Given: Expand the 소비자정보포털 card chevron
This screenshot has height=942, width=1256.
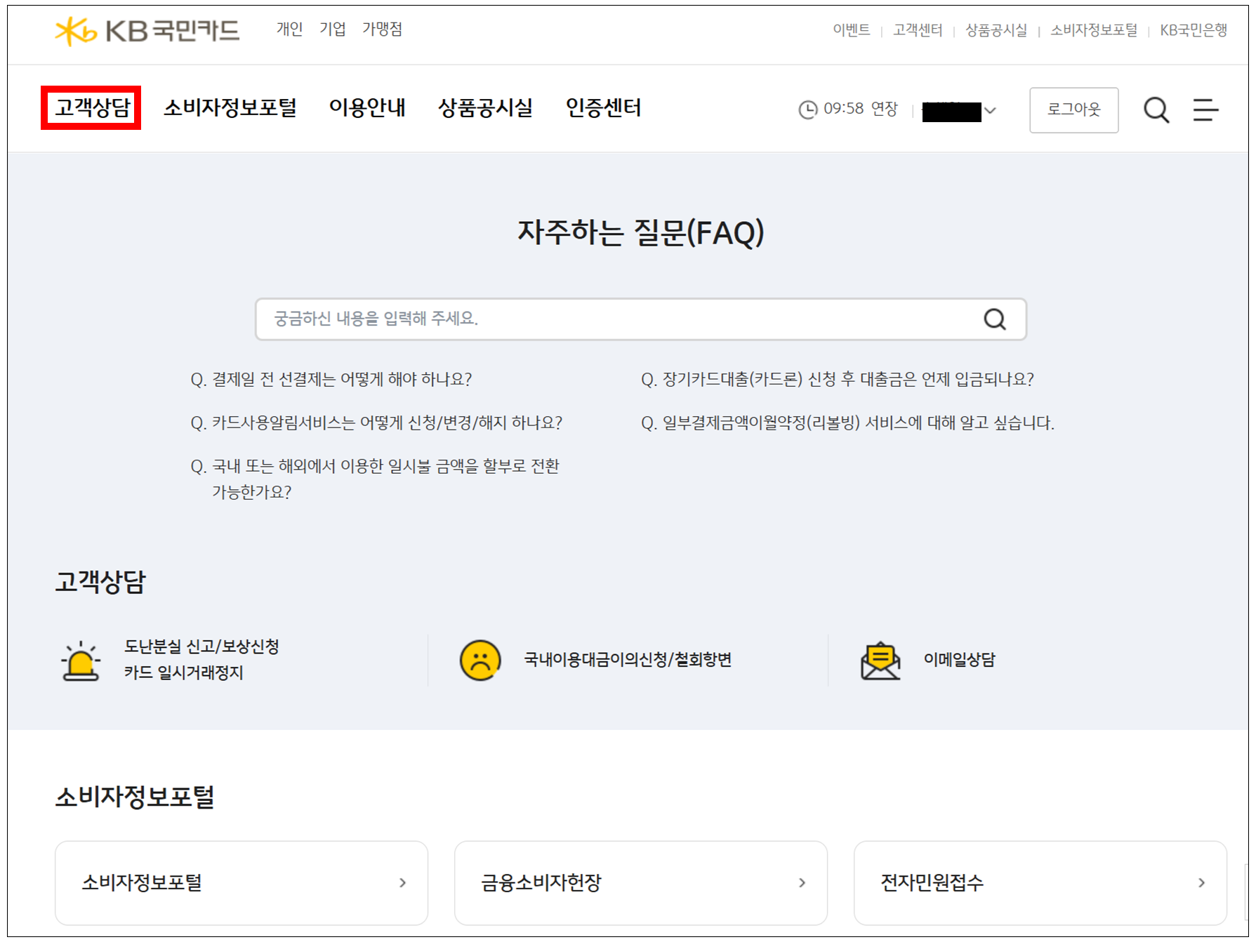Looking at the screenshot, I should click(x=402, y=883).
